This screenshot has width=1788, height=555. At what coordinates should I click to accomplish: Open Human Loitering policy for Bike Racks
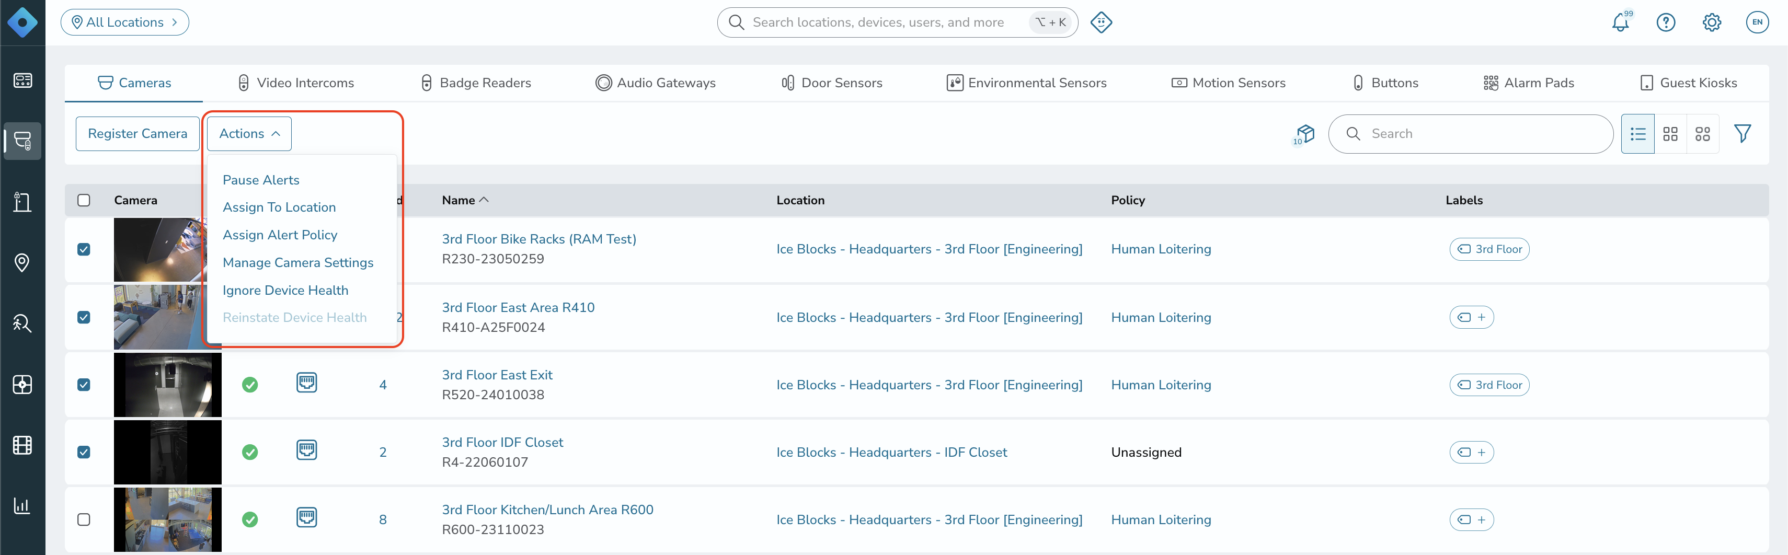point(1161,249)
